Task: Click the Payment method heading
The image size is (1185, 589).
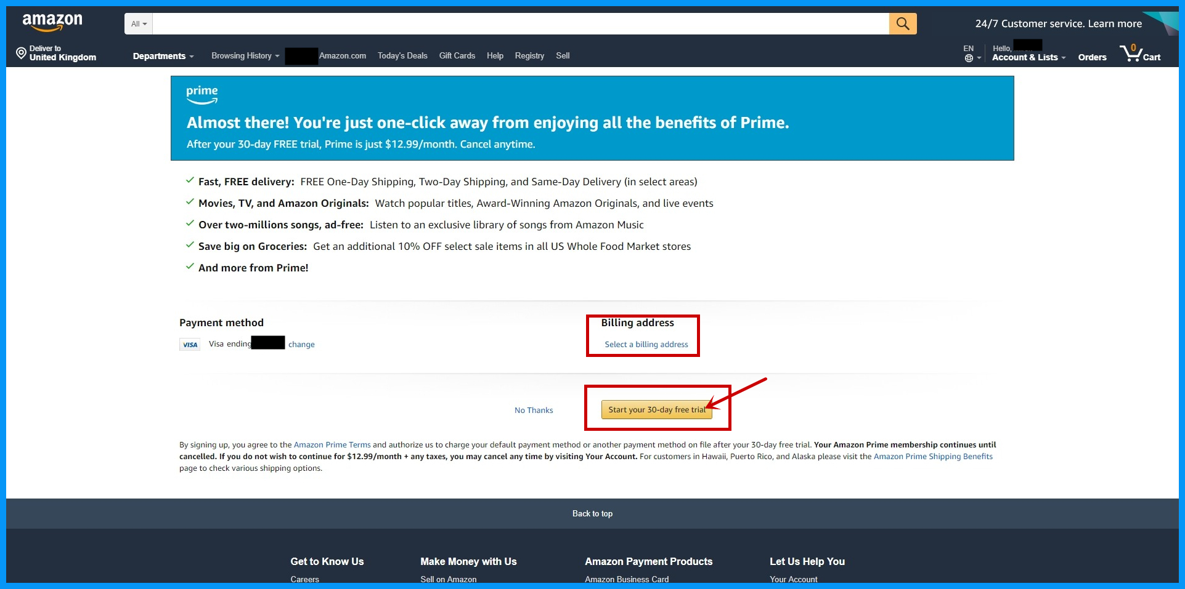Action: pyautogui.click(x=221, y=323)
